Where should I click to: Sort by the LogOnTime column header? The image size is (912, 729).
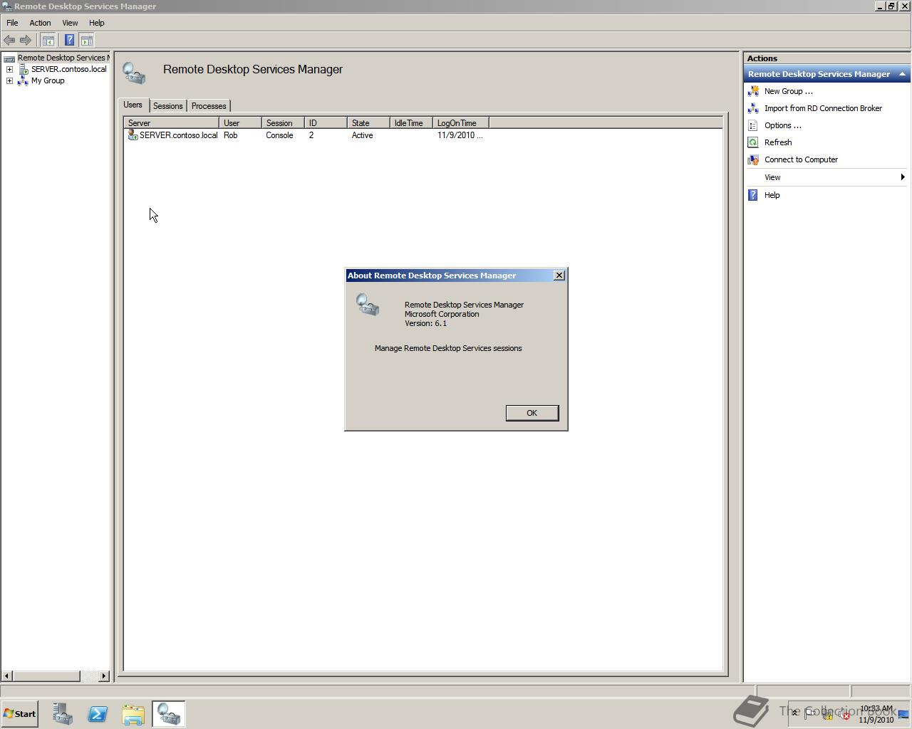[x=460, y=123]
